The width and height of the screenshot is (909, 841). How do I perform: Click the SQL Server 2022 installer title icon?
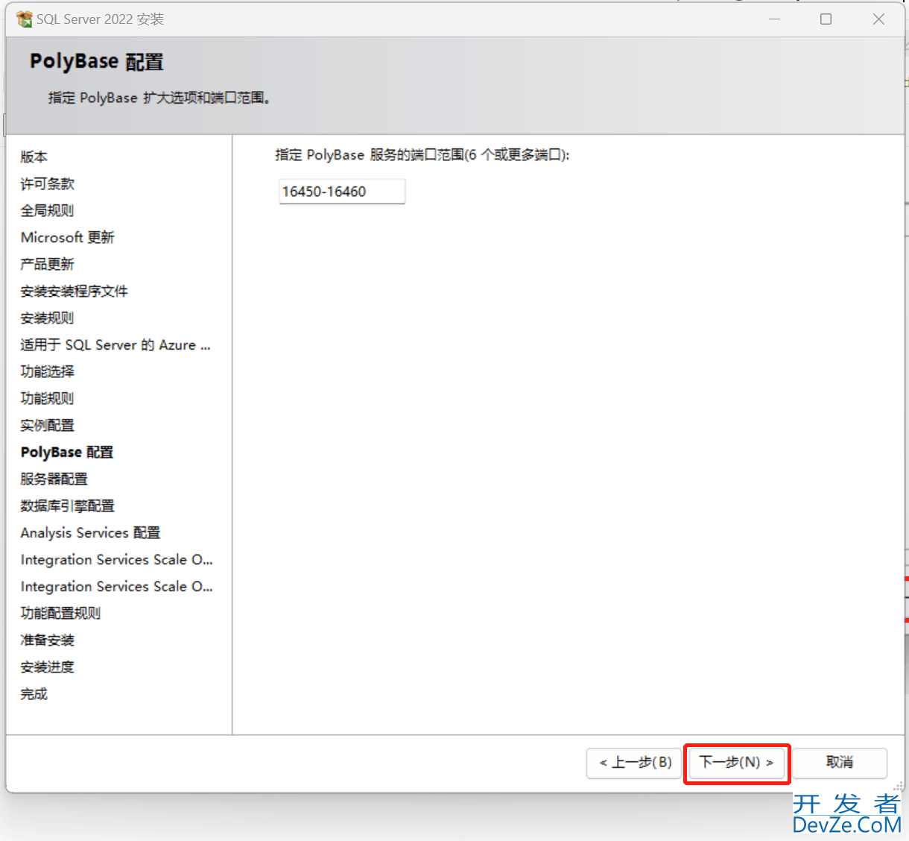pos(25,19)
